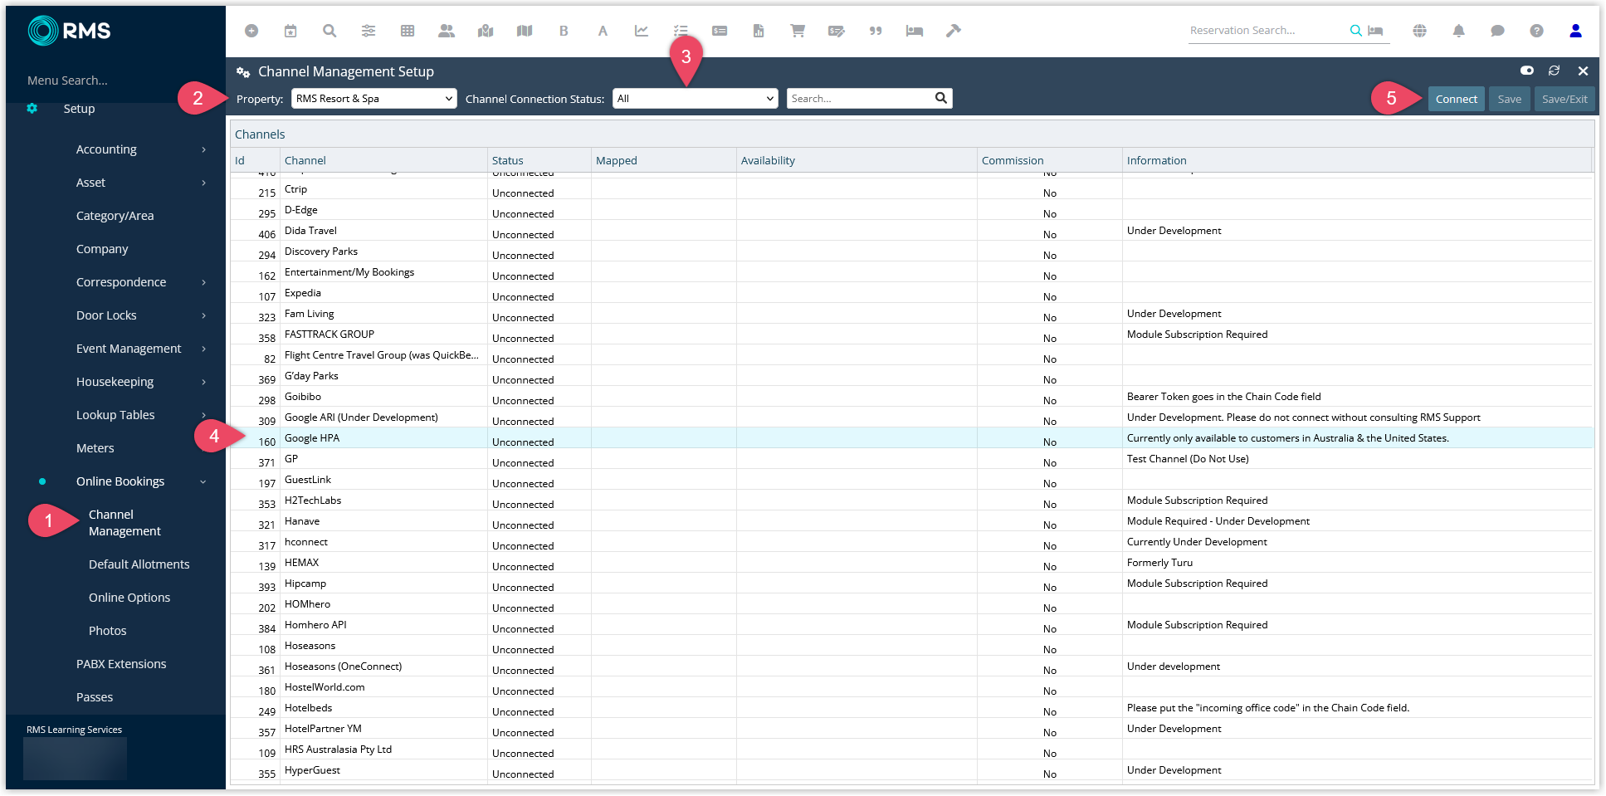
Task: Click the RMS logo
Action: 70,31
